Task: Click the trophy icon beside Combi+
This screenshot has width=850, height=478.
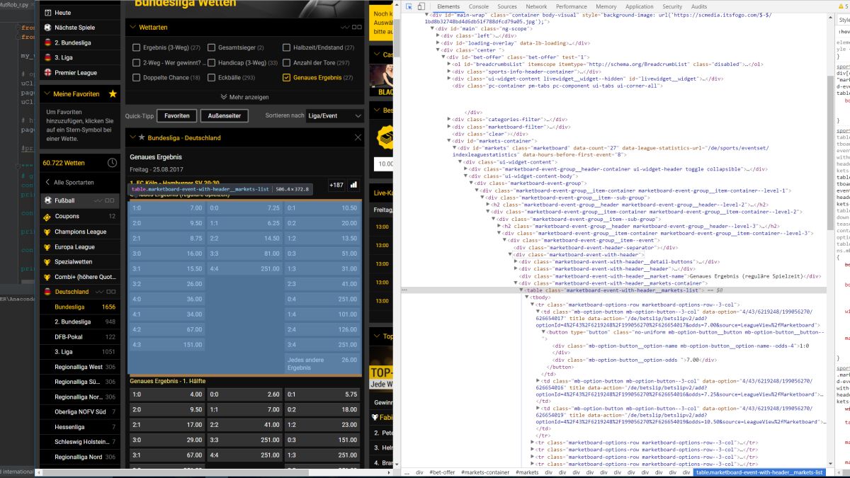Action: tap(47, 277)
